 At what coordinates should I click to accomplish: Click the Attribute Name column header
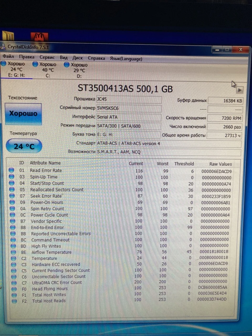(x=45, y=163)
